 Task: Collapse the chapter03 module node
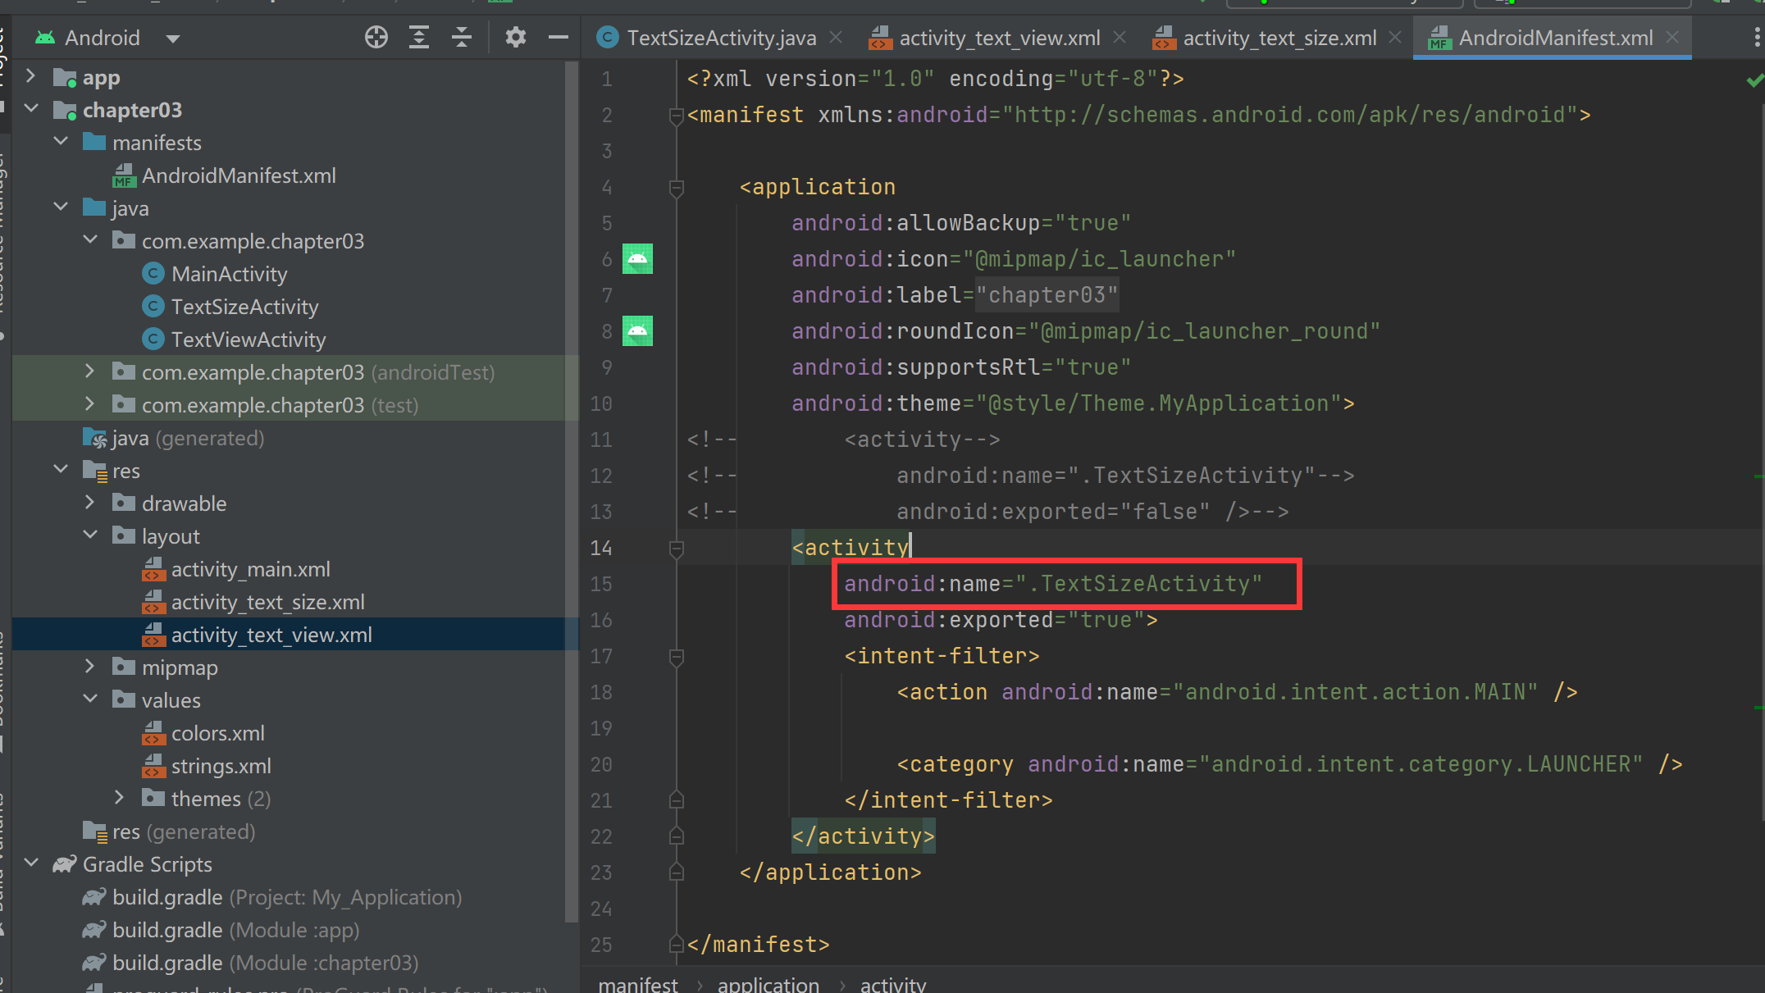click(31, 109)
